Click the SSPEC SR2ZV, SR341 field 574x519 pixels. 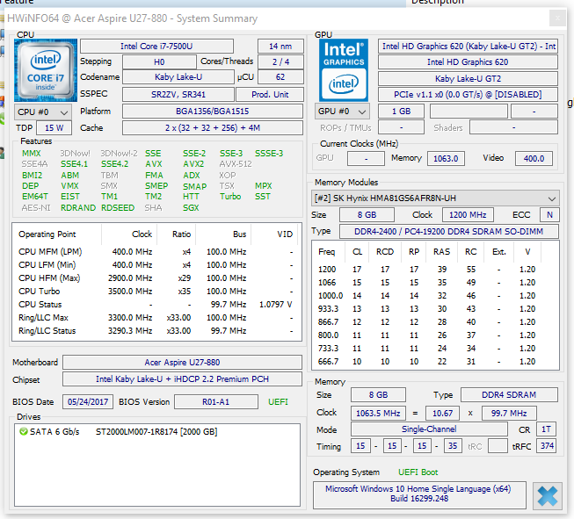[178, 94]
